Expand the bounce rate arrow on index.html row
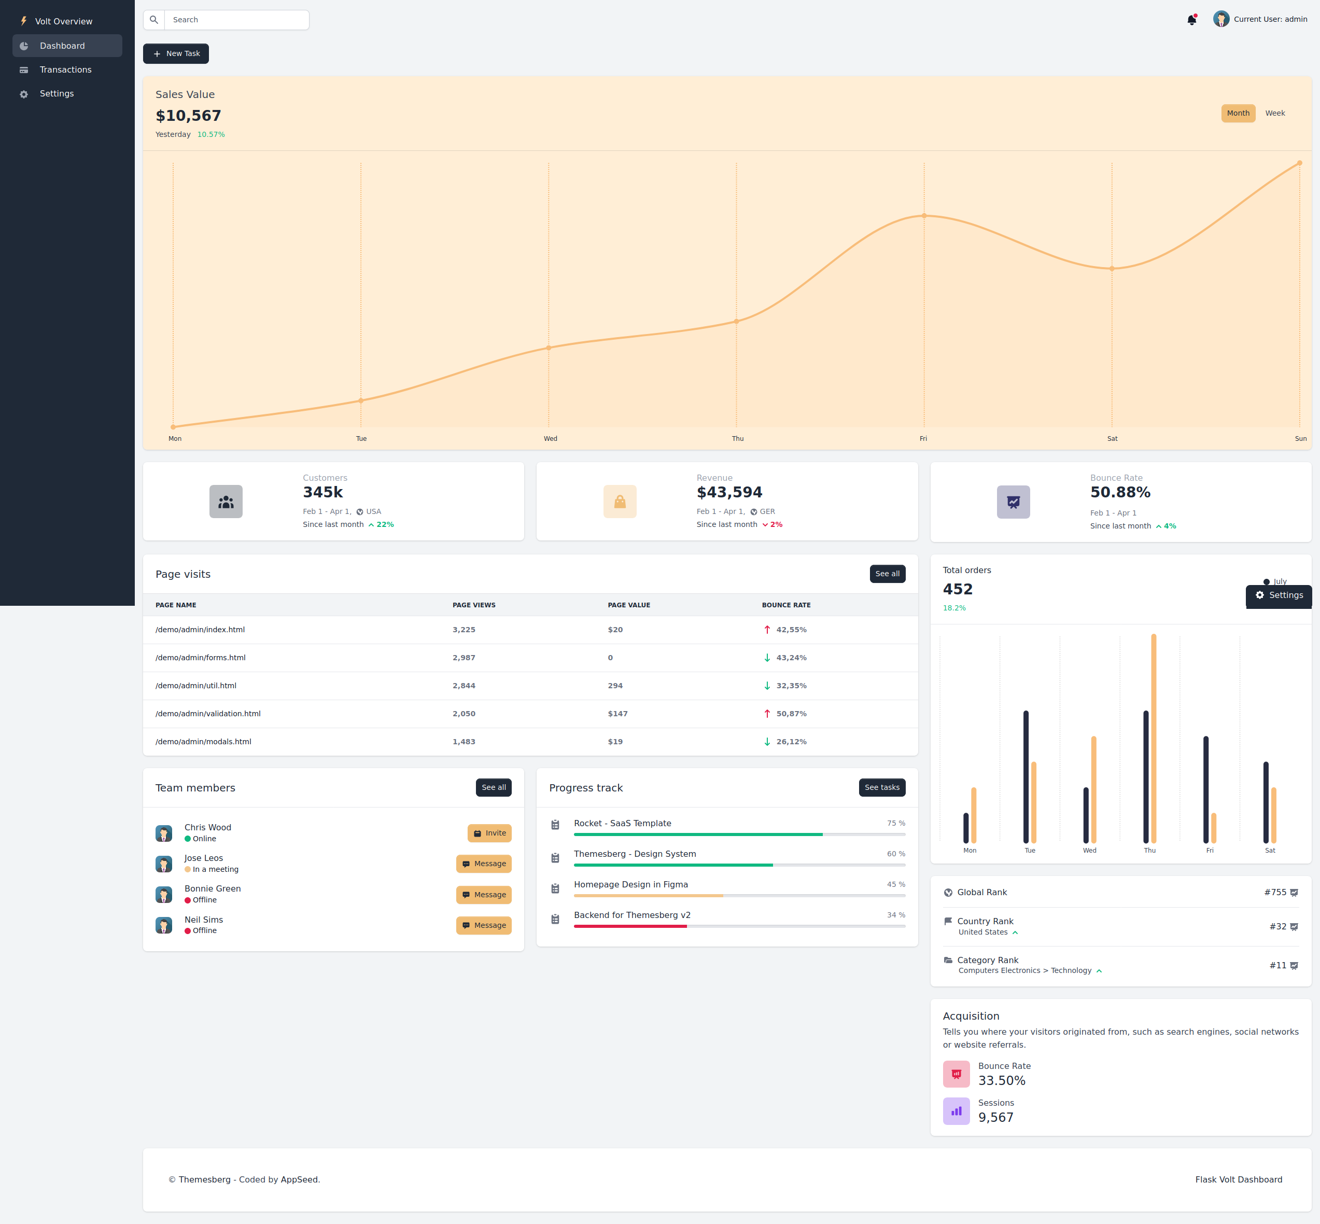 (767, 629)
